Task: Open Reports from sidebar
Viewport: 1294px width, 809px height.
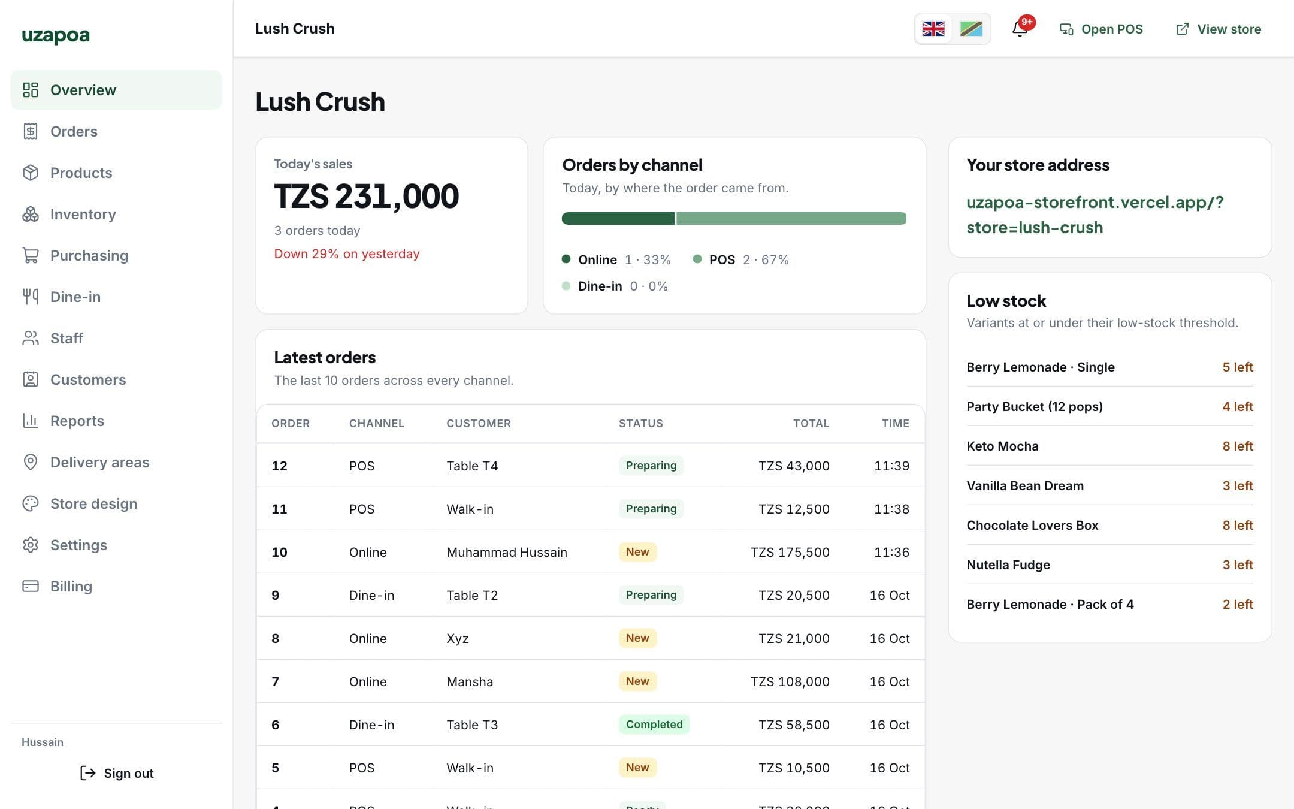Action: pos(116,421)
